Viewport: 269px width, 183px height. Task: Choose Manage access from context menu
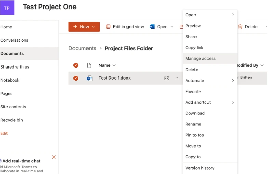click(x=200, y=59)
